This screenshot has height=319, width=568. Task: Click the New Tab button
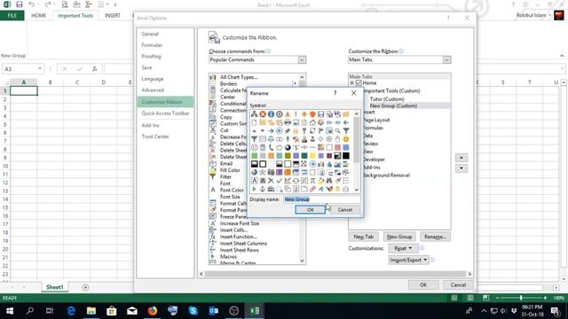point(363,237)
